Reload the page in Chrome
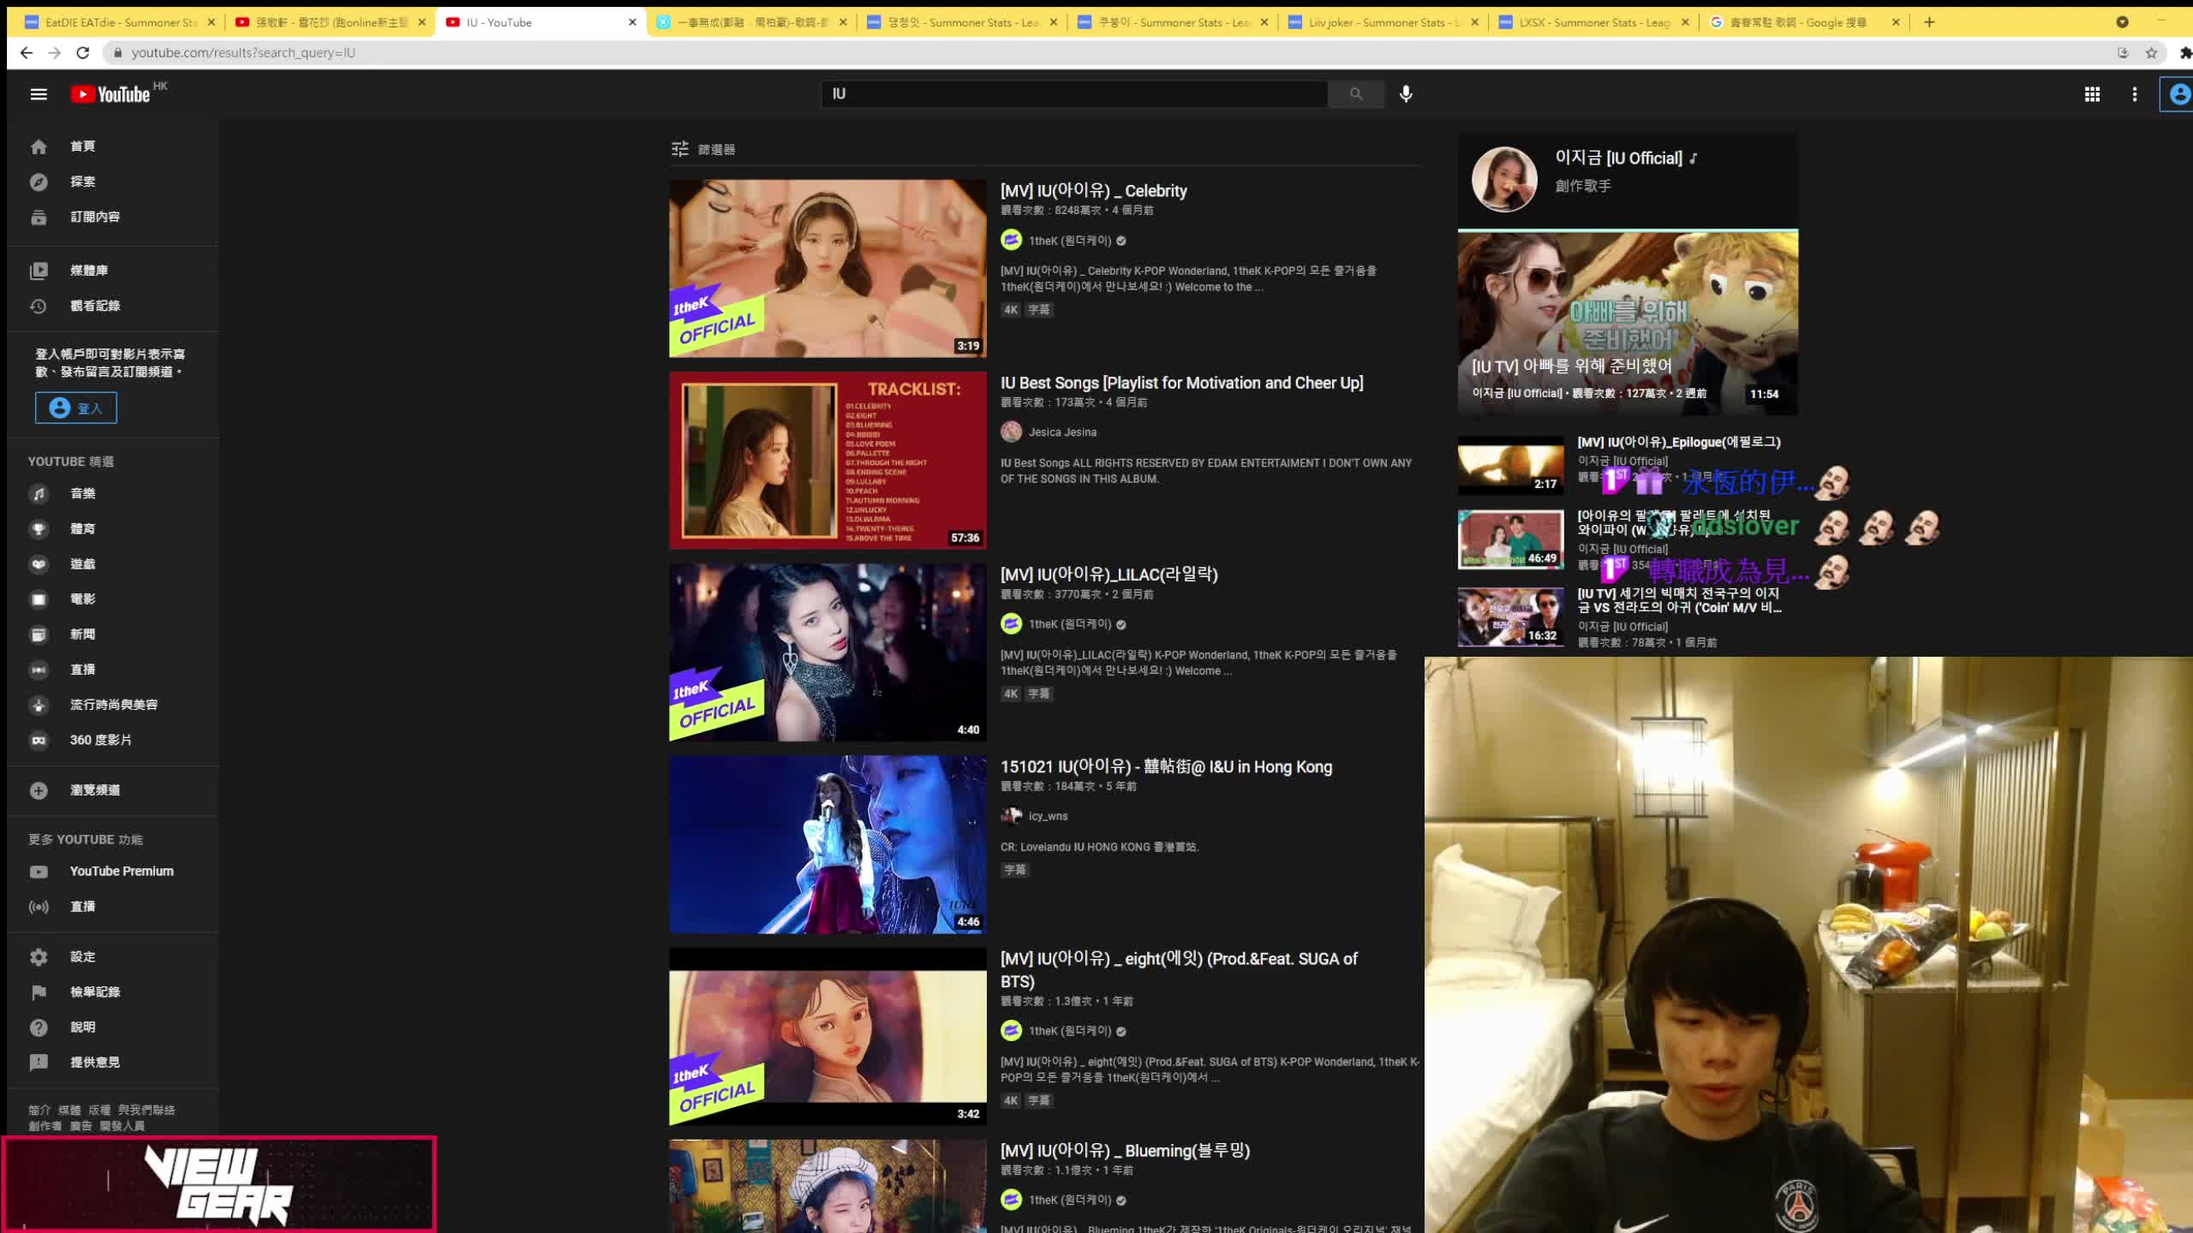This screenshot has width=2193, height=1233. (x=82, y=52)
